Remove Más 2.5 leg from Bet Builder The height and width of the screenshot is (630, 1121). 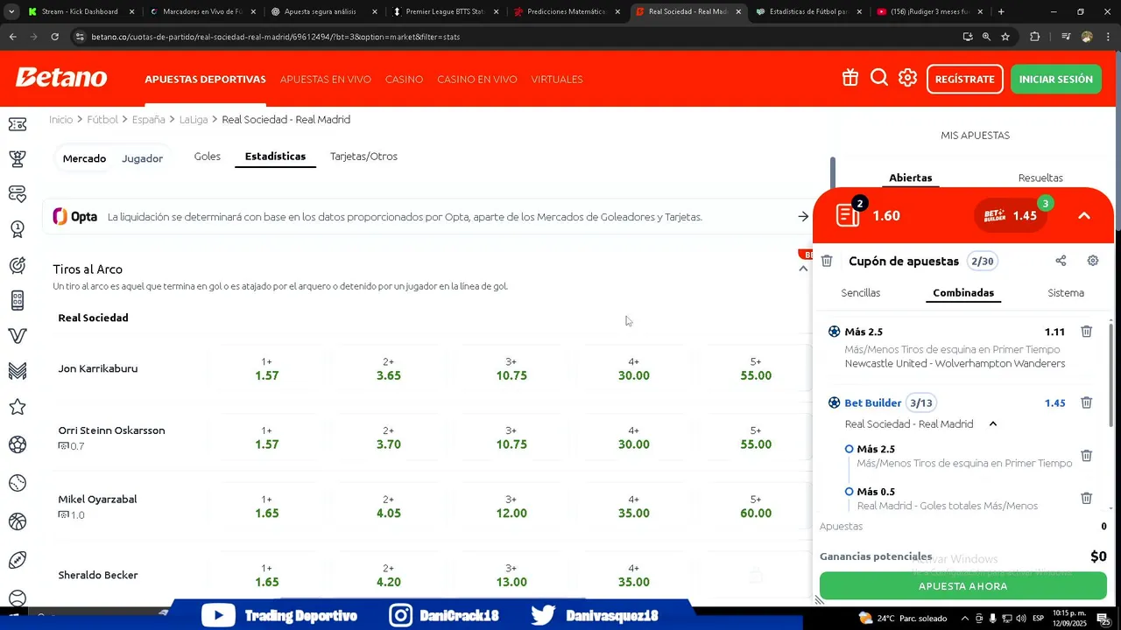(1086, 456)
